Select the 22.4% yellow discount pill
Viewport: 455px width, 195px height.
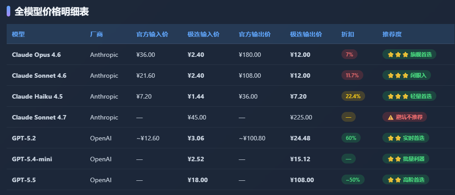[353, 96]
